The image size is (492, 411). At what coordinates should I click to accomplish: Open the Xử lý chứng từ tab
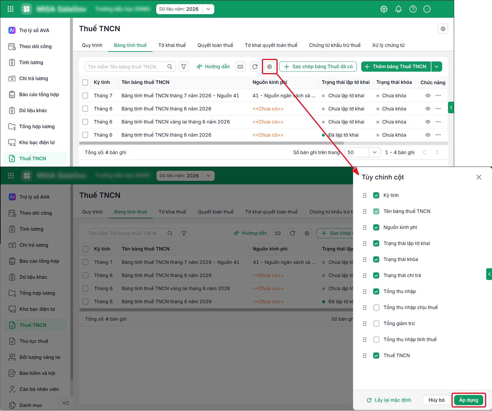[388, 45]
